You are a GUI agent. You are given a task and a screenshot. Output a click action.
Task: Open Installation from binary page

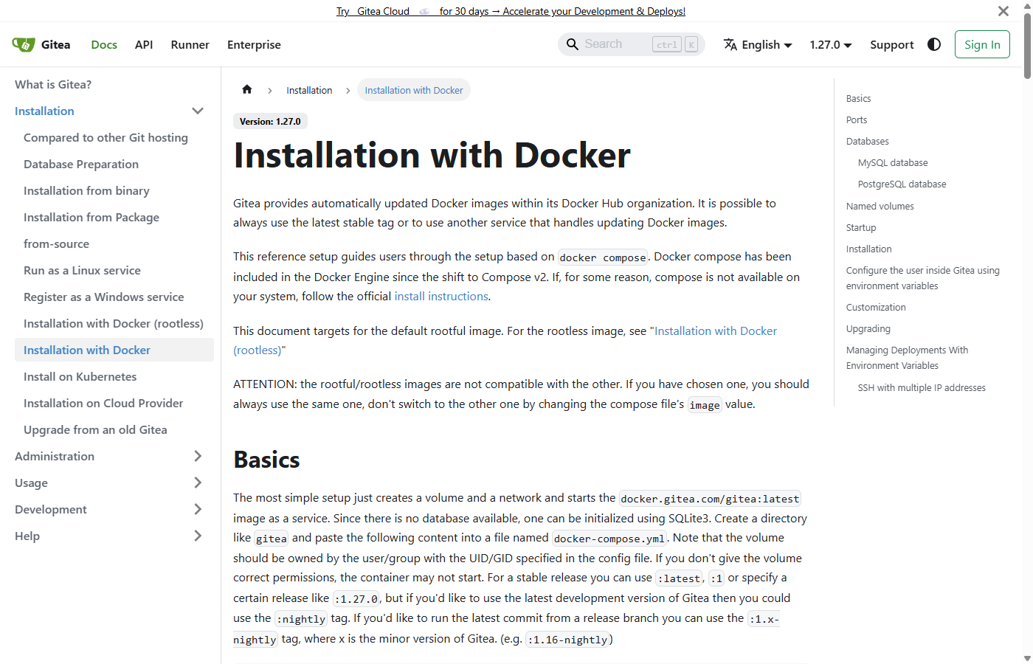pos(86,190)
